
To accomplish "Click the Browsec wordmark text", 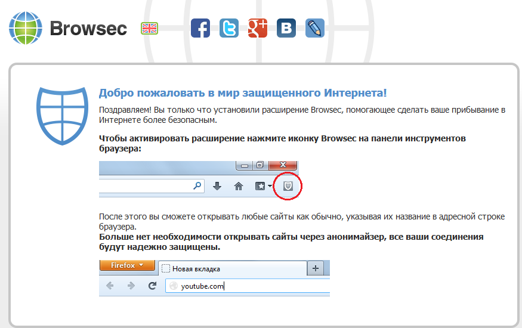I will click(x=88, y=28).
